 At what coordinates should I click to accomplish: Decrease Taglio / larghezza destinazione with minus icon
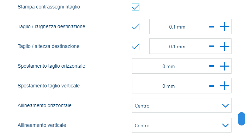[x=212, y=27]
